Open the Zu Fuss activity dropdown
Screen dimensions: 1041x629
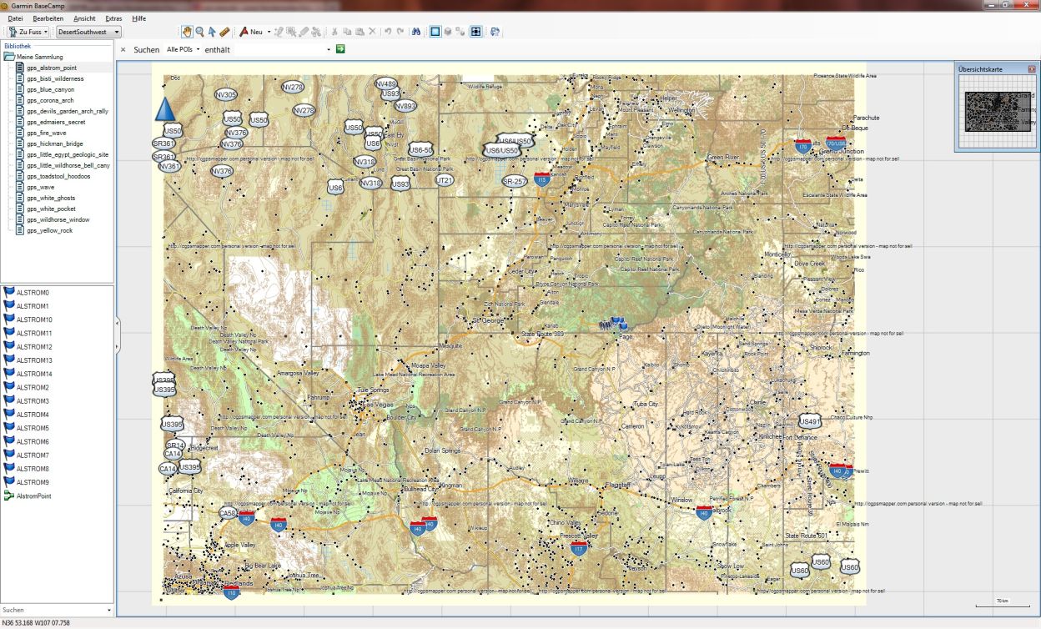[29, 32]
